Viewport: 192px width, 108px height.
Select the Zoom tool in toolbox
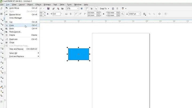click(x=2, y=34)
